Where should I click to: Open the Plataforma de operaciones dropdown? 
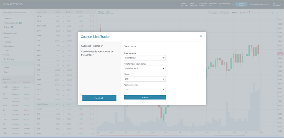click(145, 68)
